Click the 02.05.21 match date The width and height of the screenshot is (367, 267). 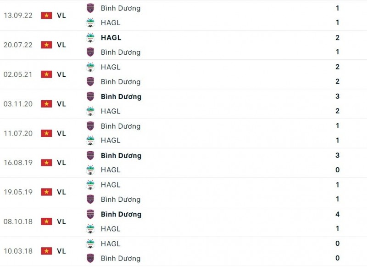[x=18, y=74]
